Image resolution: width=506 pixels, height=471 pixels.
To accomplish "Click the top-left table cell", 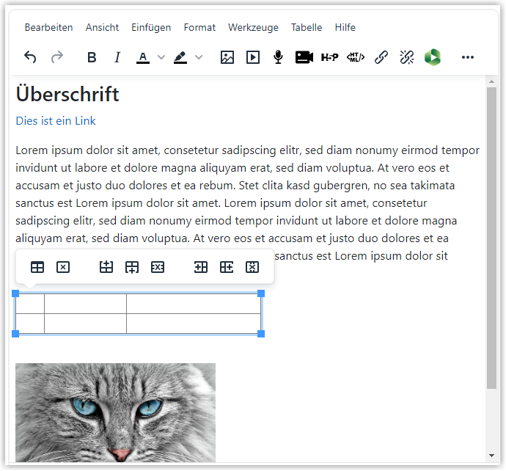I will click(29, 304).
